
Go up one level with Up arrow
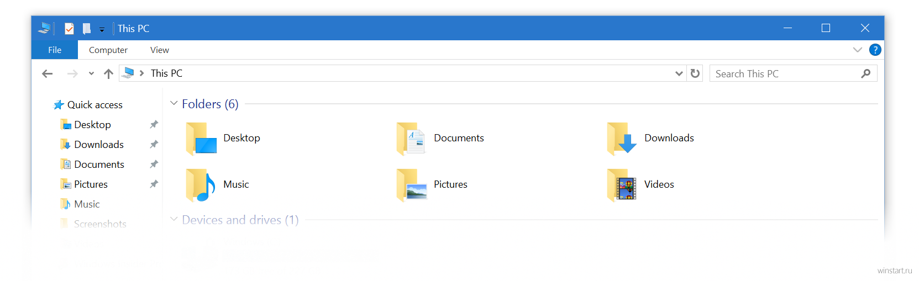(x=108, y=73)
